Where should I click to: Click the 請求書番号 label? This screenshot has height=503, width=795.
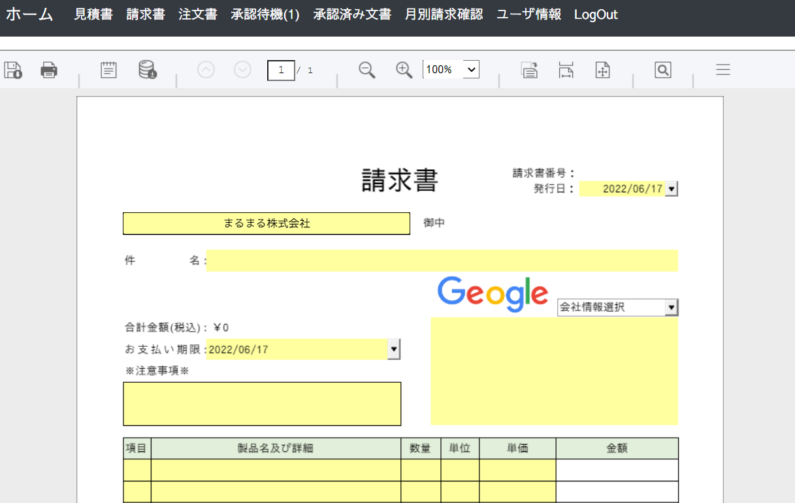pos(544,173)
